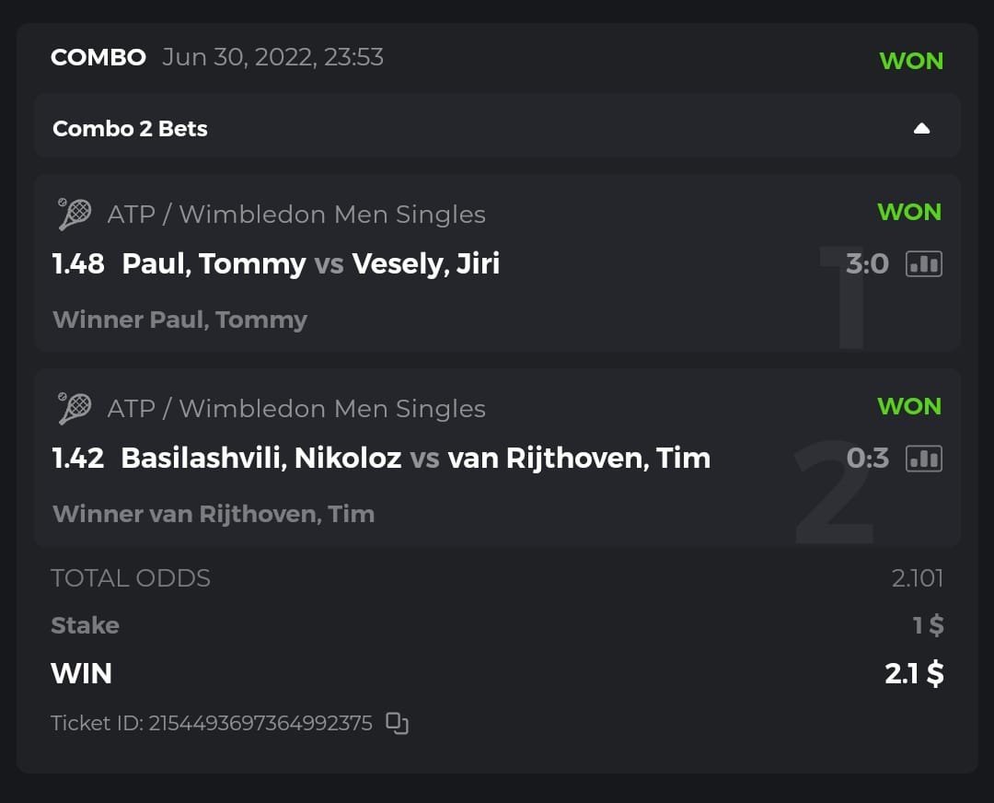Select ATP / Wimbledon league of second bet
Viewport: 994px width, 803px height.
(296, 409)
